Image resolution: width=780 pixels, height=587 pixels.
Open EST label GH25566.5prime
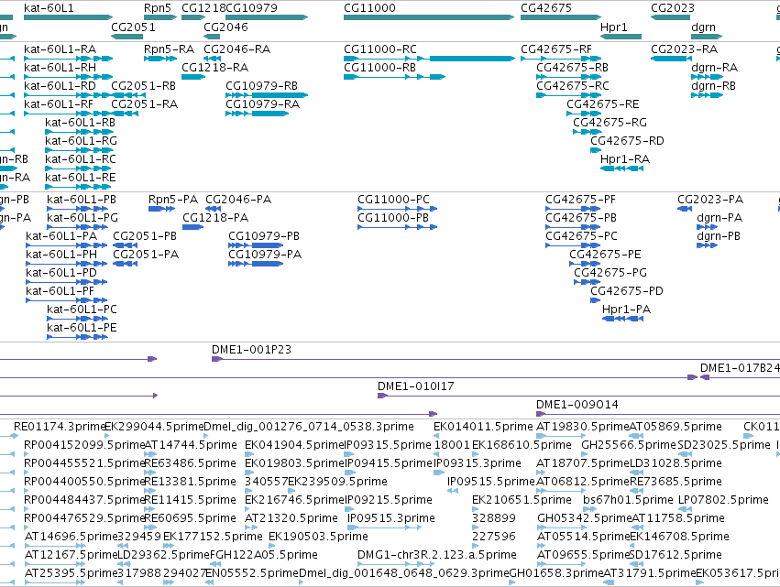coord(630,445)
